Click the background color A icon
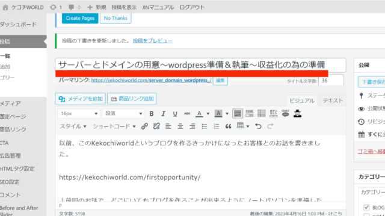The image size is (385, 216). (218, 113)
